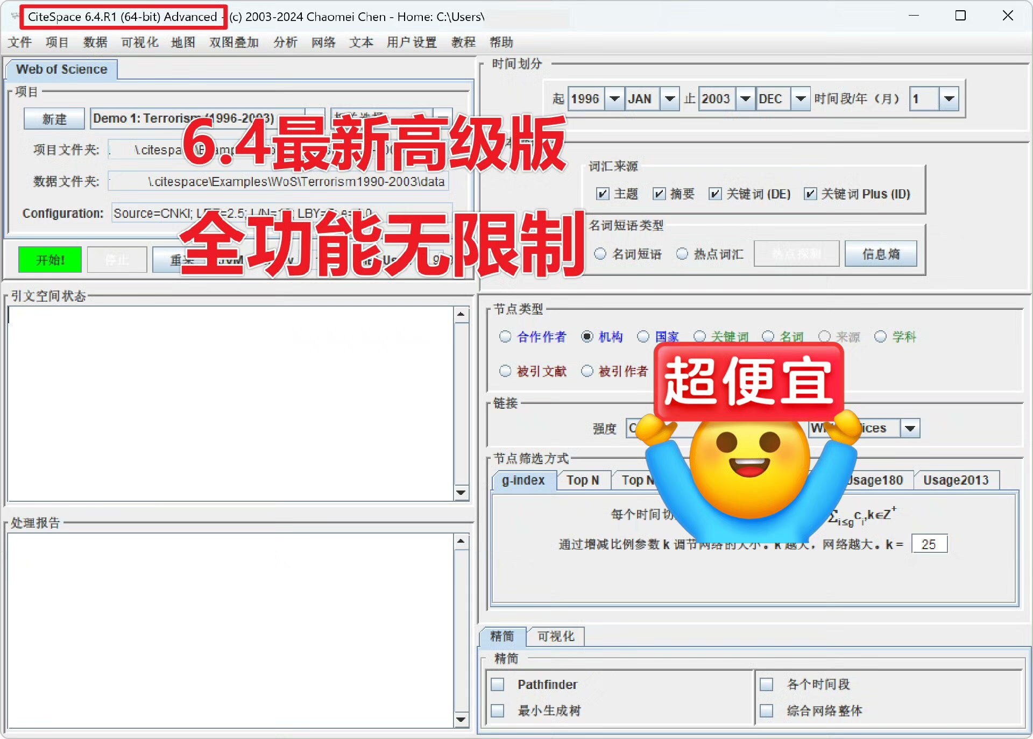Switch to the g-index tab
Image resolution: width=1033 pixels, height=739 pixels.
coord(523,480)
